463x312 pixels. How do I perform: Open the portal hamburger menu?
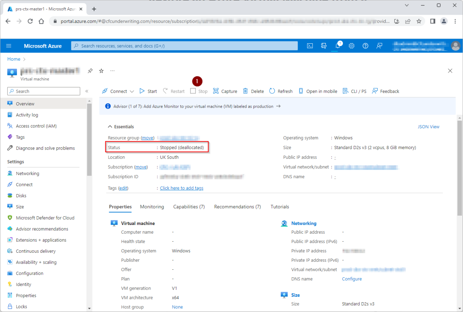point(9,46)
